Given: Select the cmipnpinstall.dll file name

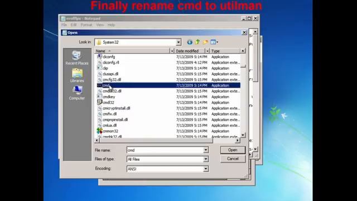Looking at the screenshot, I should 115,119.
